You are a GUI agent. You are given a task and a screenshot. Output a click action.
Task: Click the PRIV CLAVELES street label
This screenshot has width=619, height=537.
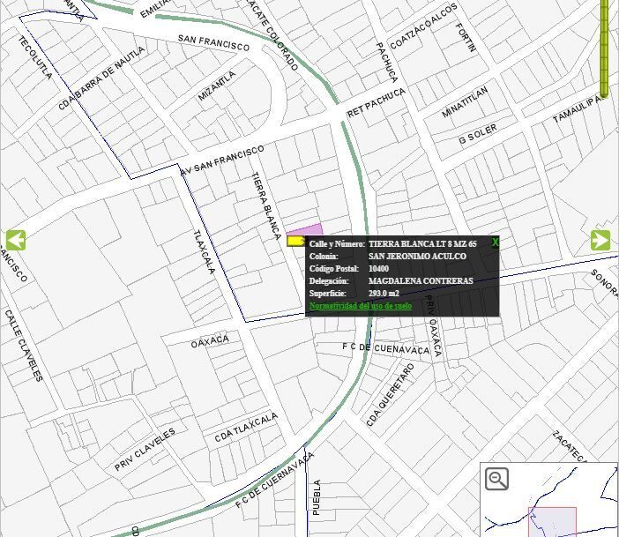tap(145, 450)
